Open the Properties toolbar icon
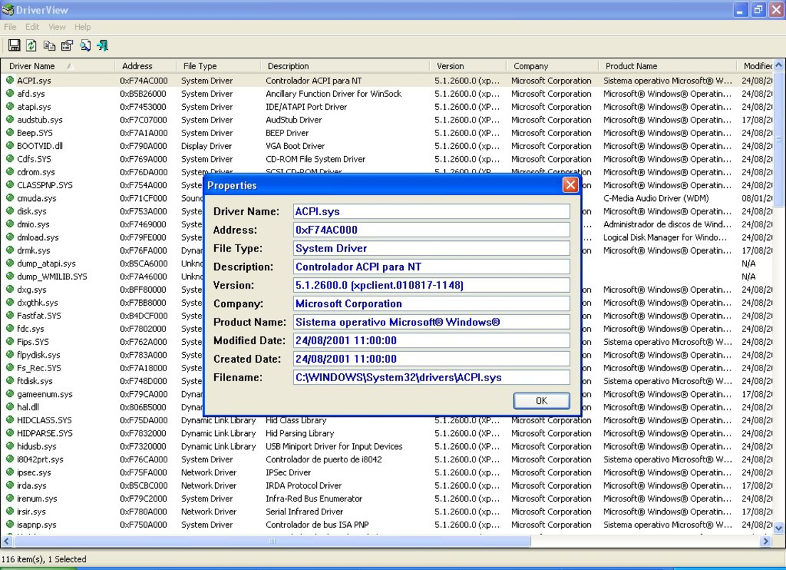This screenshot has height=570, width=786. pos(67,46)
